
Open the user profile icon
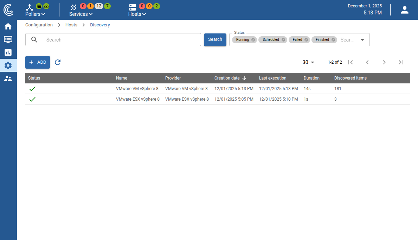[404, 10]
